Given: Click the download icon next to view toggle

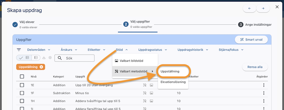Looking at the screenshot, I should (44, 58).
